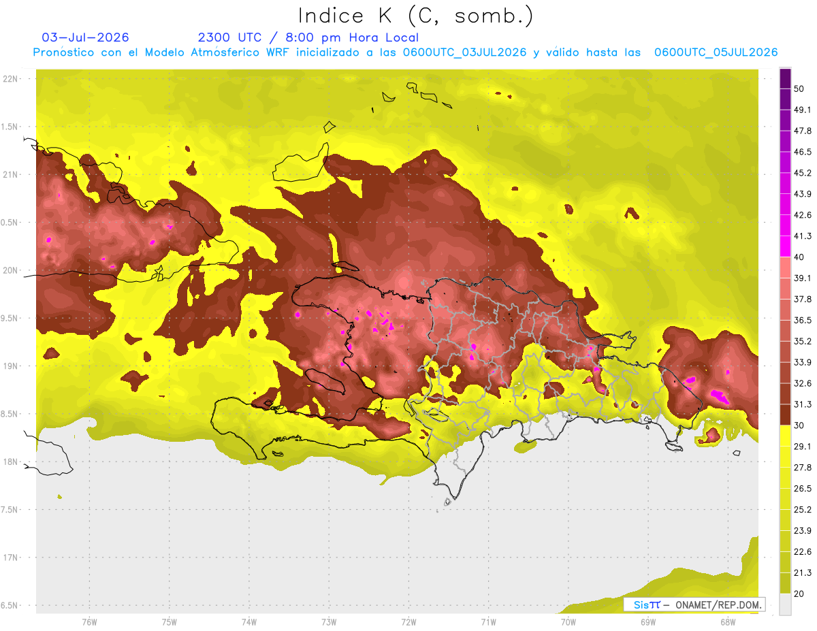Viewport: 817px width, 631px height.
Task: Click the legend value '32.6'
Action: click(x=803, y=383)
